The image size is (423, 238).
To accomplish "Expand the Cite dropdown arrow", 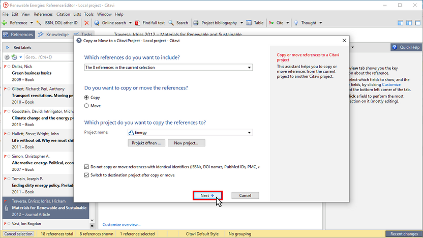I will click(287, 23).
